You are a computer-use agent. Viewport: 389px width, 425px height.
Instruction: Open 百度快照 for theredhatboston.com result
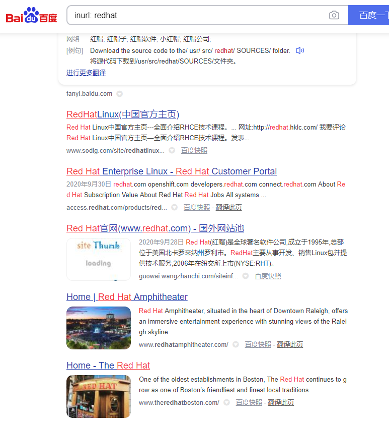[249, 402]
